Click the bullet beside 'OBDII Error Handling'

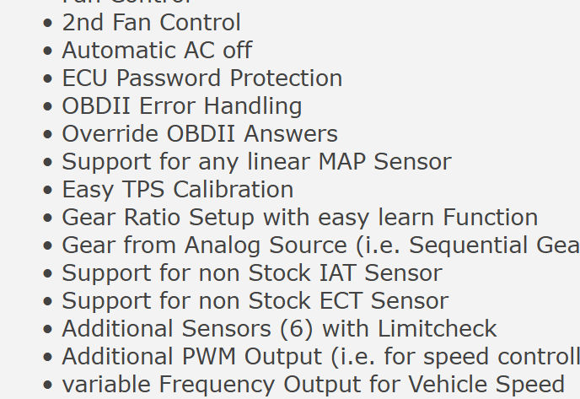pos(48,107)
